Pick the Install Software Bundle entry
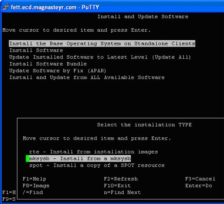224x204 pixels. (48, 64)
